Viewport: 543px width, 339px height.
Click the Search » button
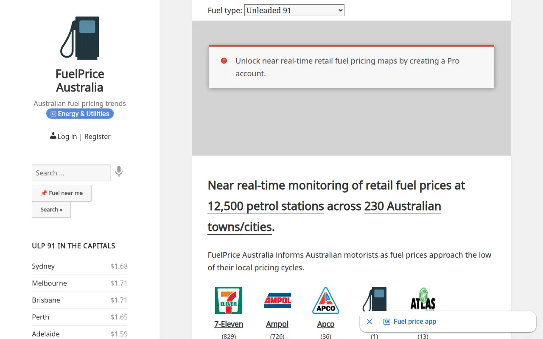tap(51, 209)
